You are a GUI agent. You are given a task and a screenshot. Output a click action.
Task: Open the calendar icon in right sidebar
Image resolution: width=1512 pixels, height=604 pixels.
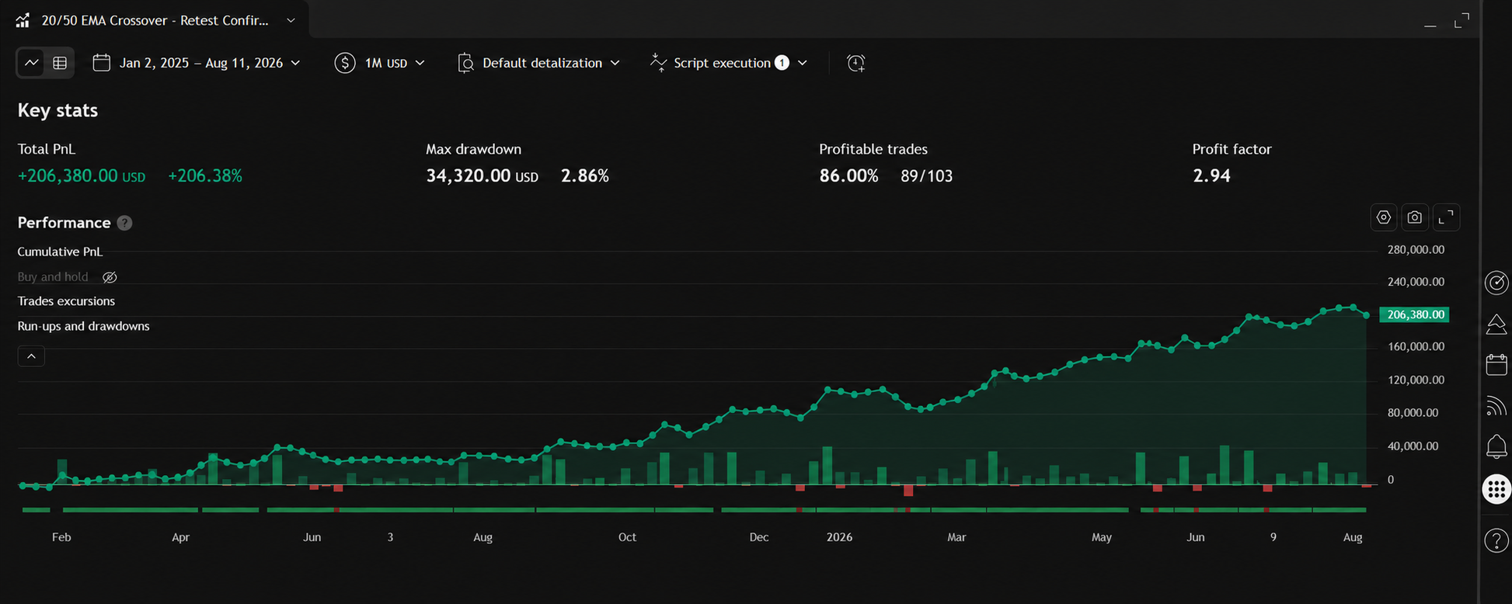(1496, 364)
